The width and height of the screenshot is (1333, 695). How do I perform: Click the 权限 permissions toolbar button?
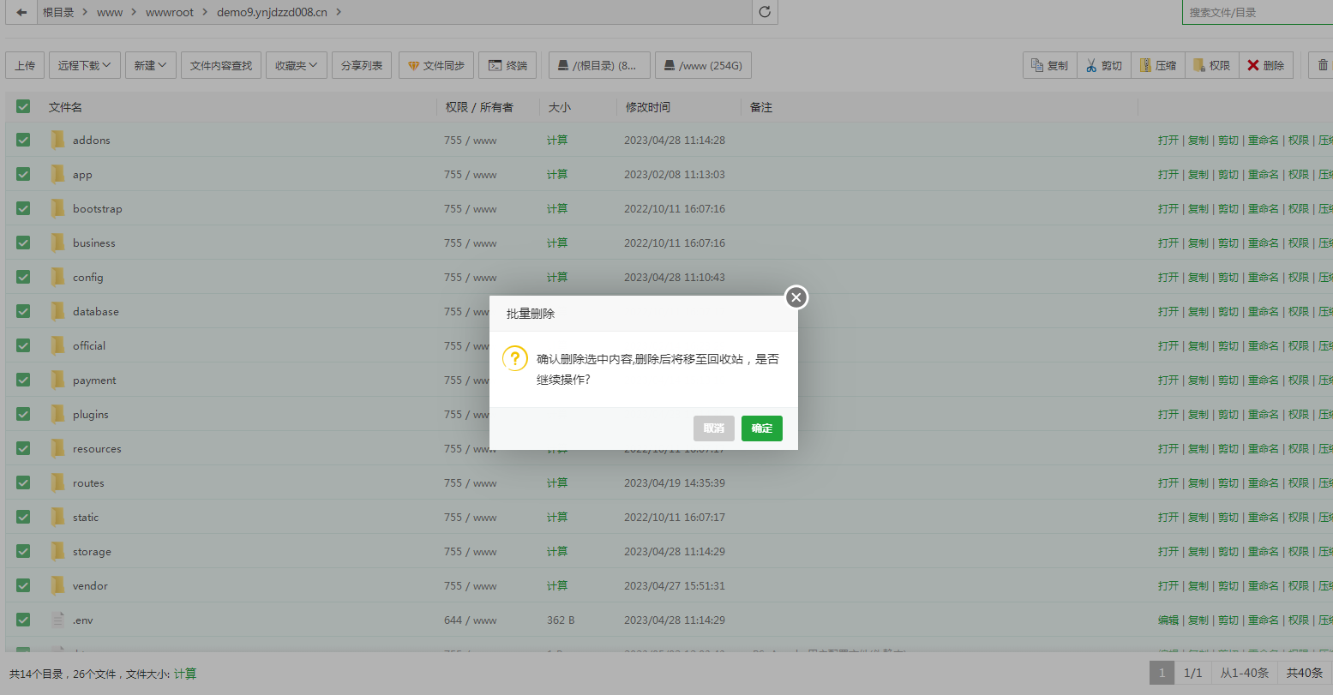click(1211, 65)
